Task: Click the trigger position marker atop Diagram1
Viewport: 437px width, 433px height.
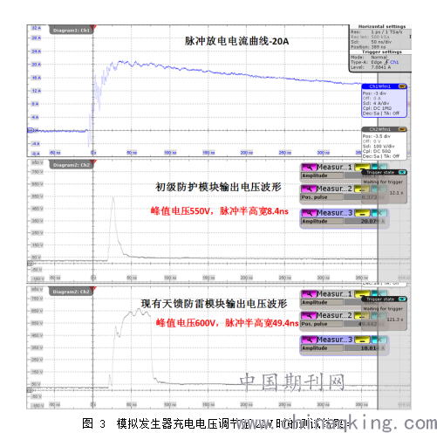Action: coord(94,27)
